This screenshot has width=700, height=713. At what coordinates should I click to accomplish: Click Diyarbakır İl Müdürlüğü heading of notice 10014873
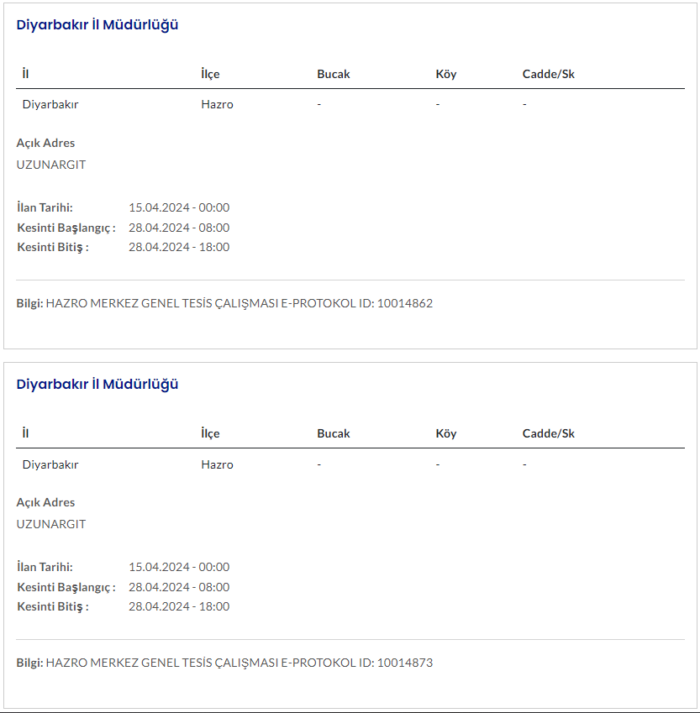tap(97, 385)
